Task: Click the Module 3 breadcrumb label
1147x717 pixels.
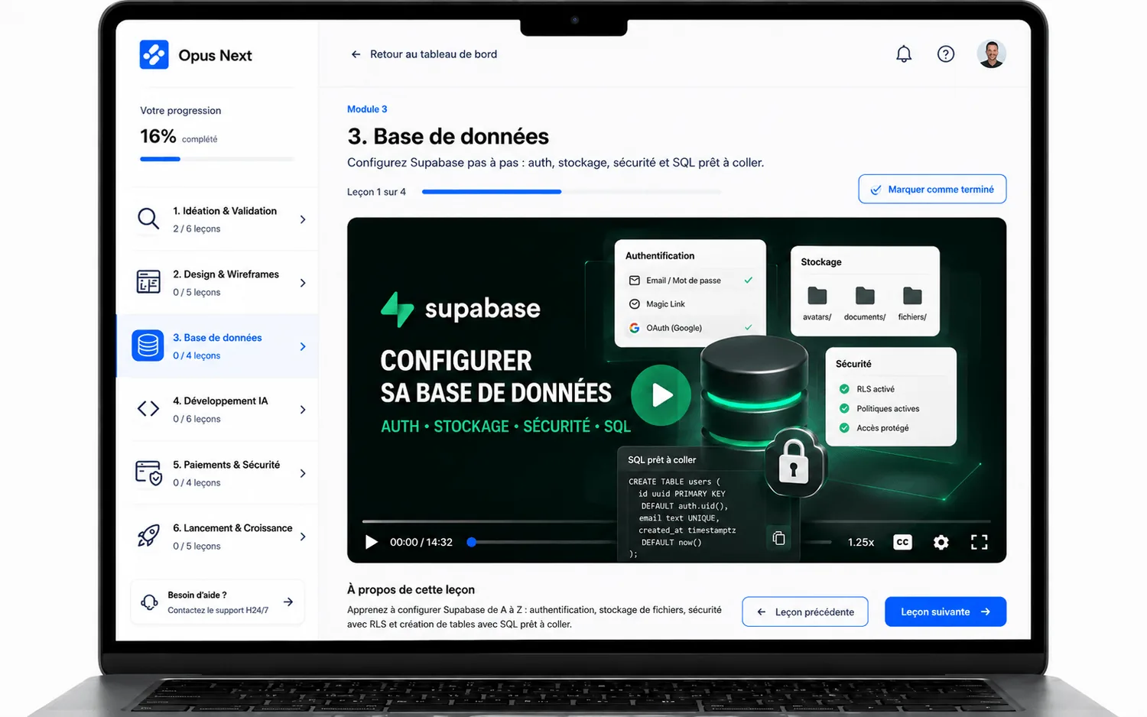Action: tap(367, 109)
